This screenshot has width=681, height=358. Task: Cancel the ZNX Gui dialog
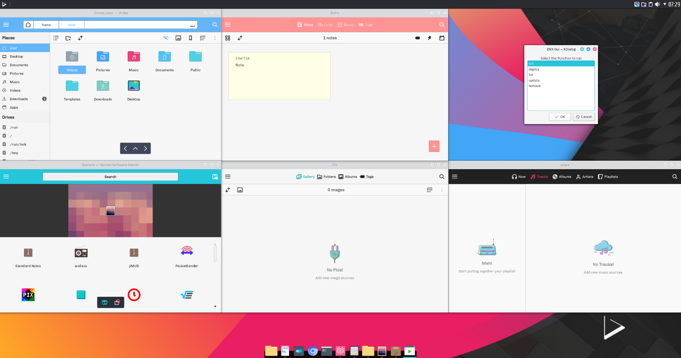pos(584,117)
